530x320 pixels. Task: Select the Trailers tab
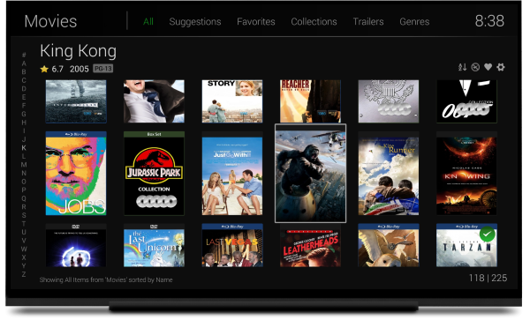pyautogui.click(x=368, y=21)
